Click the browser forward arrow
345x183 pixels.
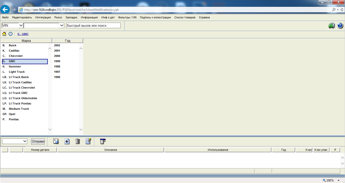click(x=14, y=10)
